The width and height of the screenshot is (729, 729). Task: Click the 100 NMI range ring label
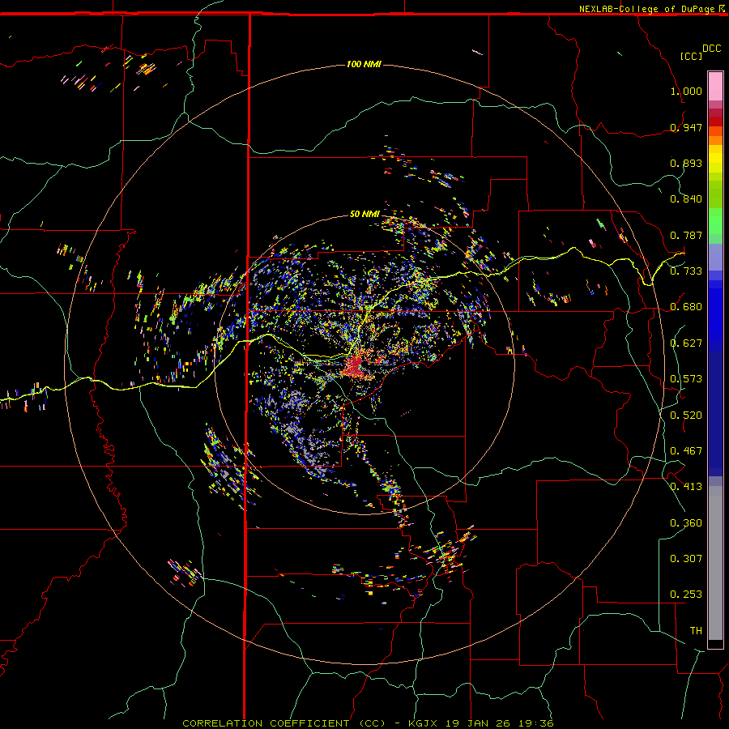(x=364, y=64)
